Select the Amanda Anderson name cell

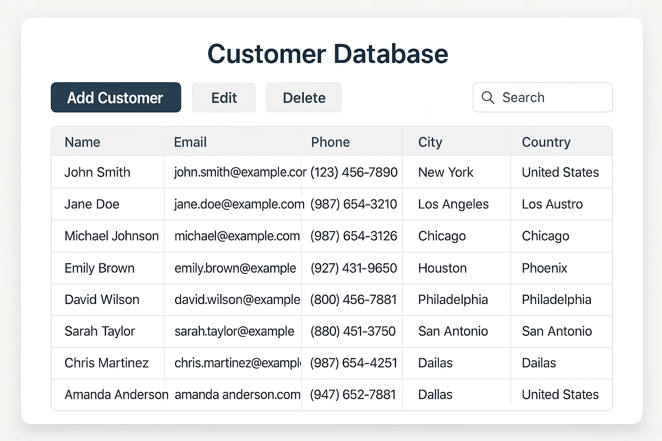point(108,394)
